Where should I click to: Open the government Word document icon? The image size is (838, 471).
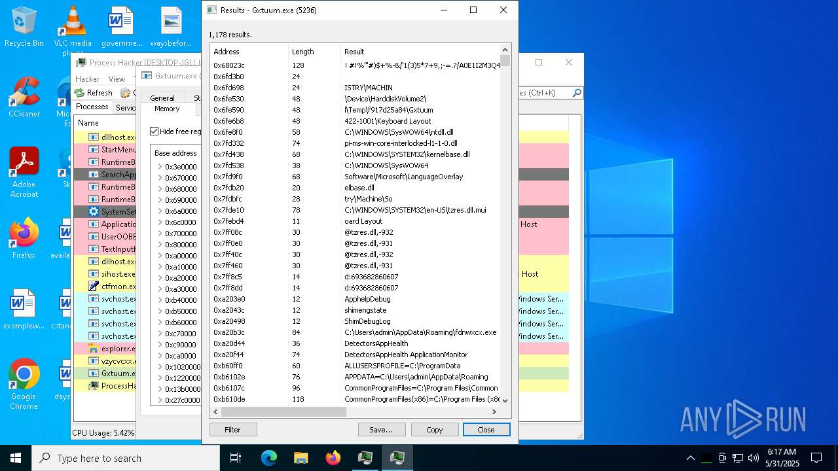[122, 27]
